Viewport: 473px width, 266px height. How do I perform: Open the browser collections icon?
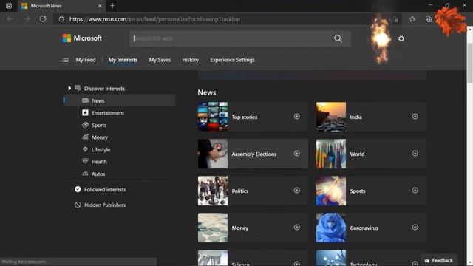[429, 19]
